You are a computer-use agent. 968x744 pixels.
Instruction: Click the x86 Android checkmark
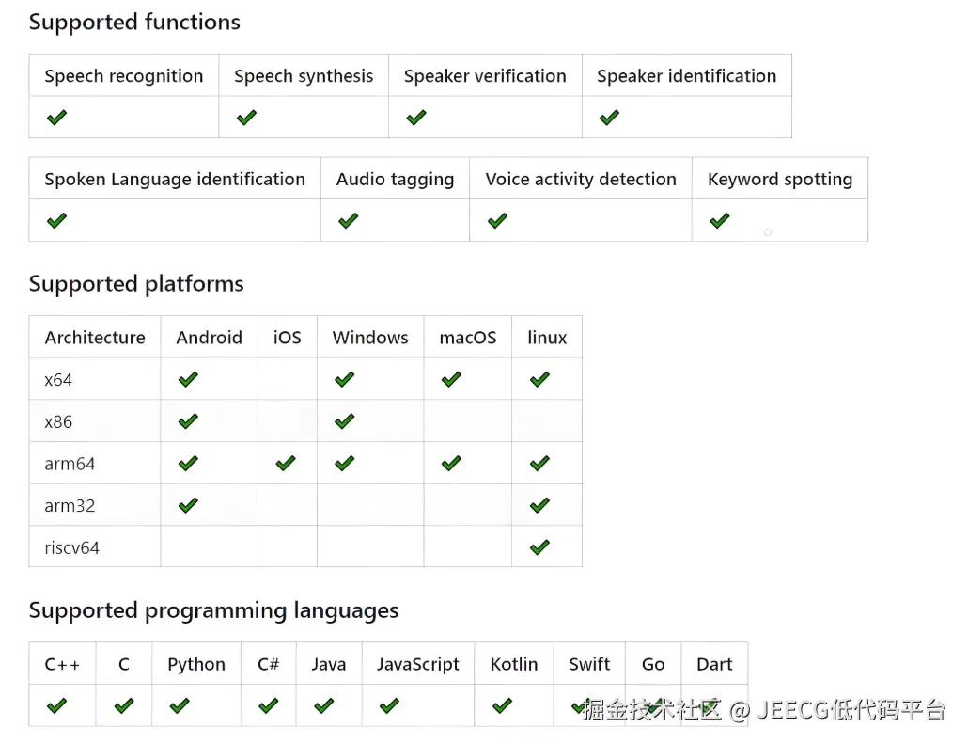[x=188, y=421]
